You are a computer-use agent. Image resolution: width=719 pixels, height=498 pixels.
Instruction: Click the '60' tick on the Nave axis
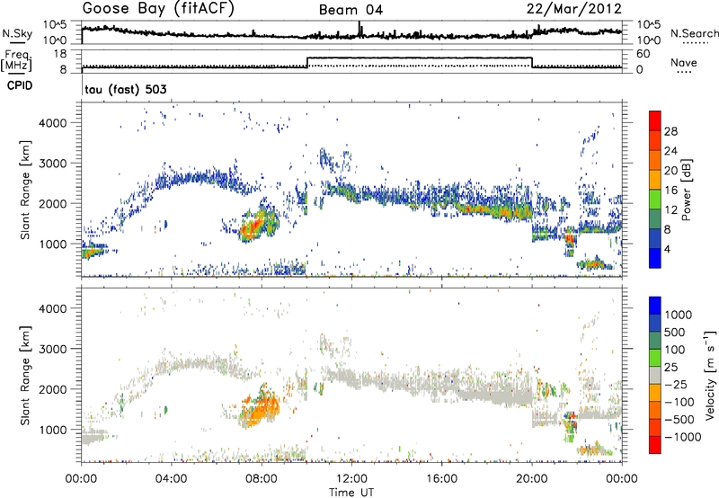(644, 54)
